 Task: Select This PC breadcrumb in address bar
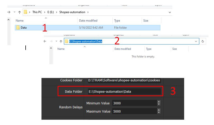coord(37,12)
